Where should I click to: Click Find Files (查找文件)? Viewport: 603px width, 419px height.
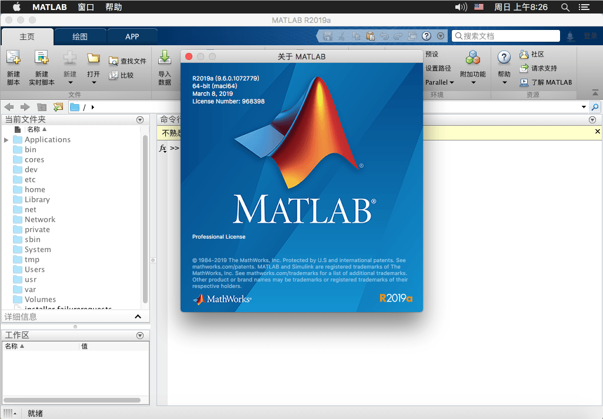127,61
